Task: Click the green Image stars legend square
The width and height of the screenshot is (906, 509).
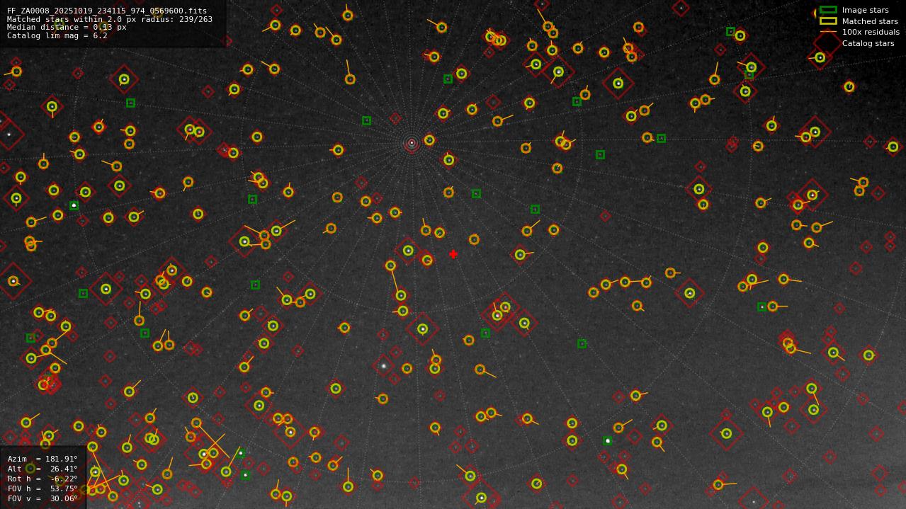Action: [x=828, y=10]
